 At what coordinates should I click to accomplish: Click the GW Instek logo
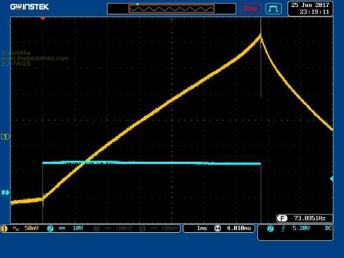30,7
